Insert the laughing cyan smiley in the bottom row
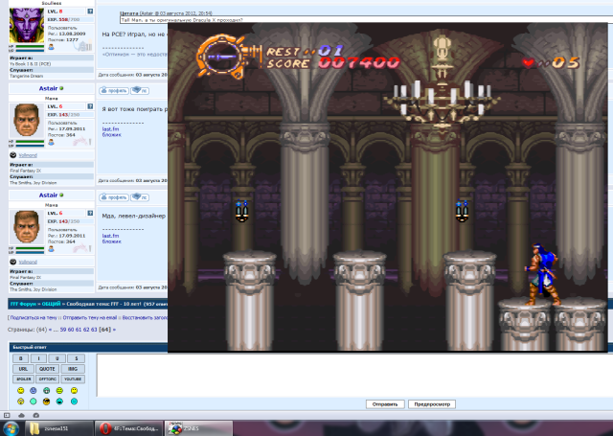This screenshot has height=436, width=613. [59, 402]
